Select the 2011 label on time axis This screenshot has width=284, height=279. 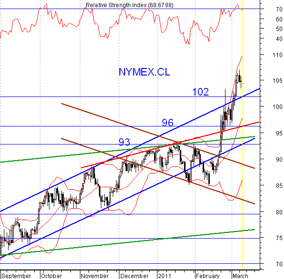[x=165, y=276]
